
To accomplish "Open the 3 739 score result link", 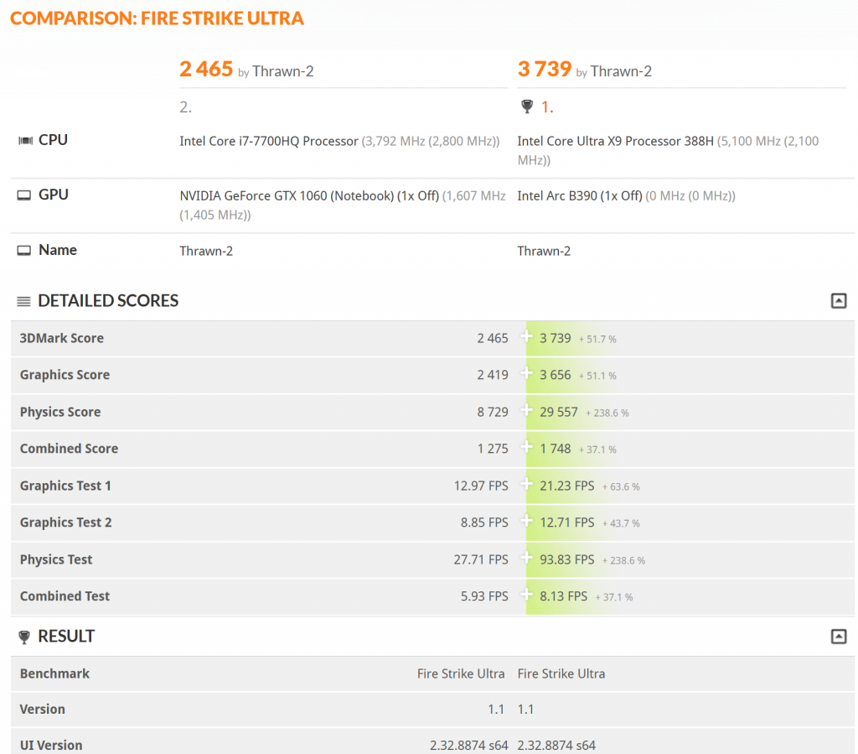I will [x=545, y=69].
